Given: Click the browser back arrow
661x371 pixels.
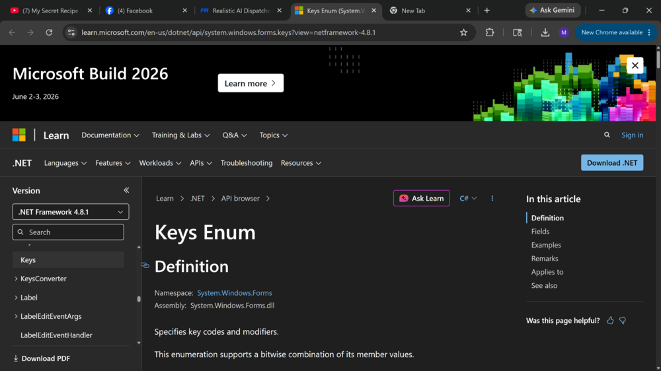Looking at the screenshot, I should point(12,32).
